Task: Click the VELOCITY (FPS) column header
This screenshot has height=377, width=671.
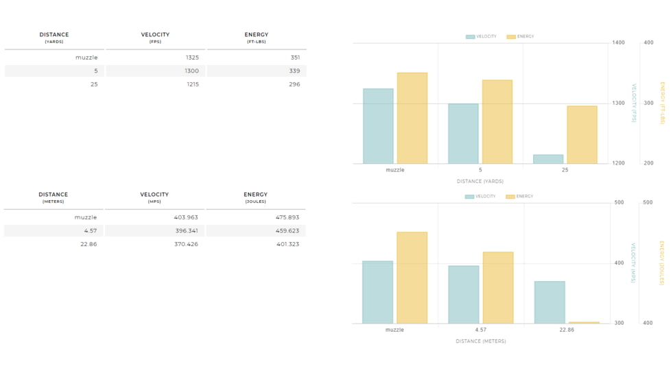Action: coord(155,38)
